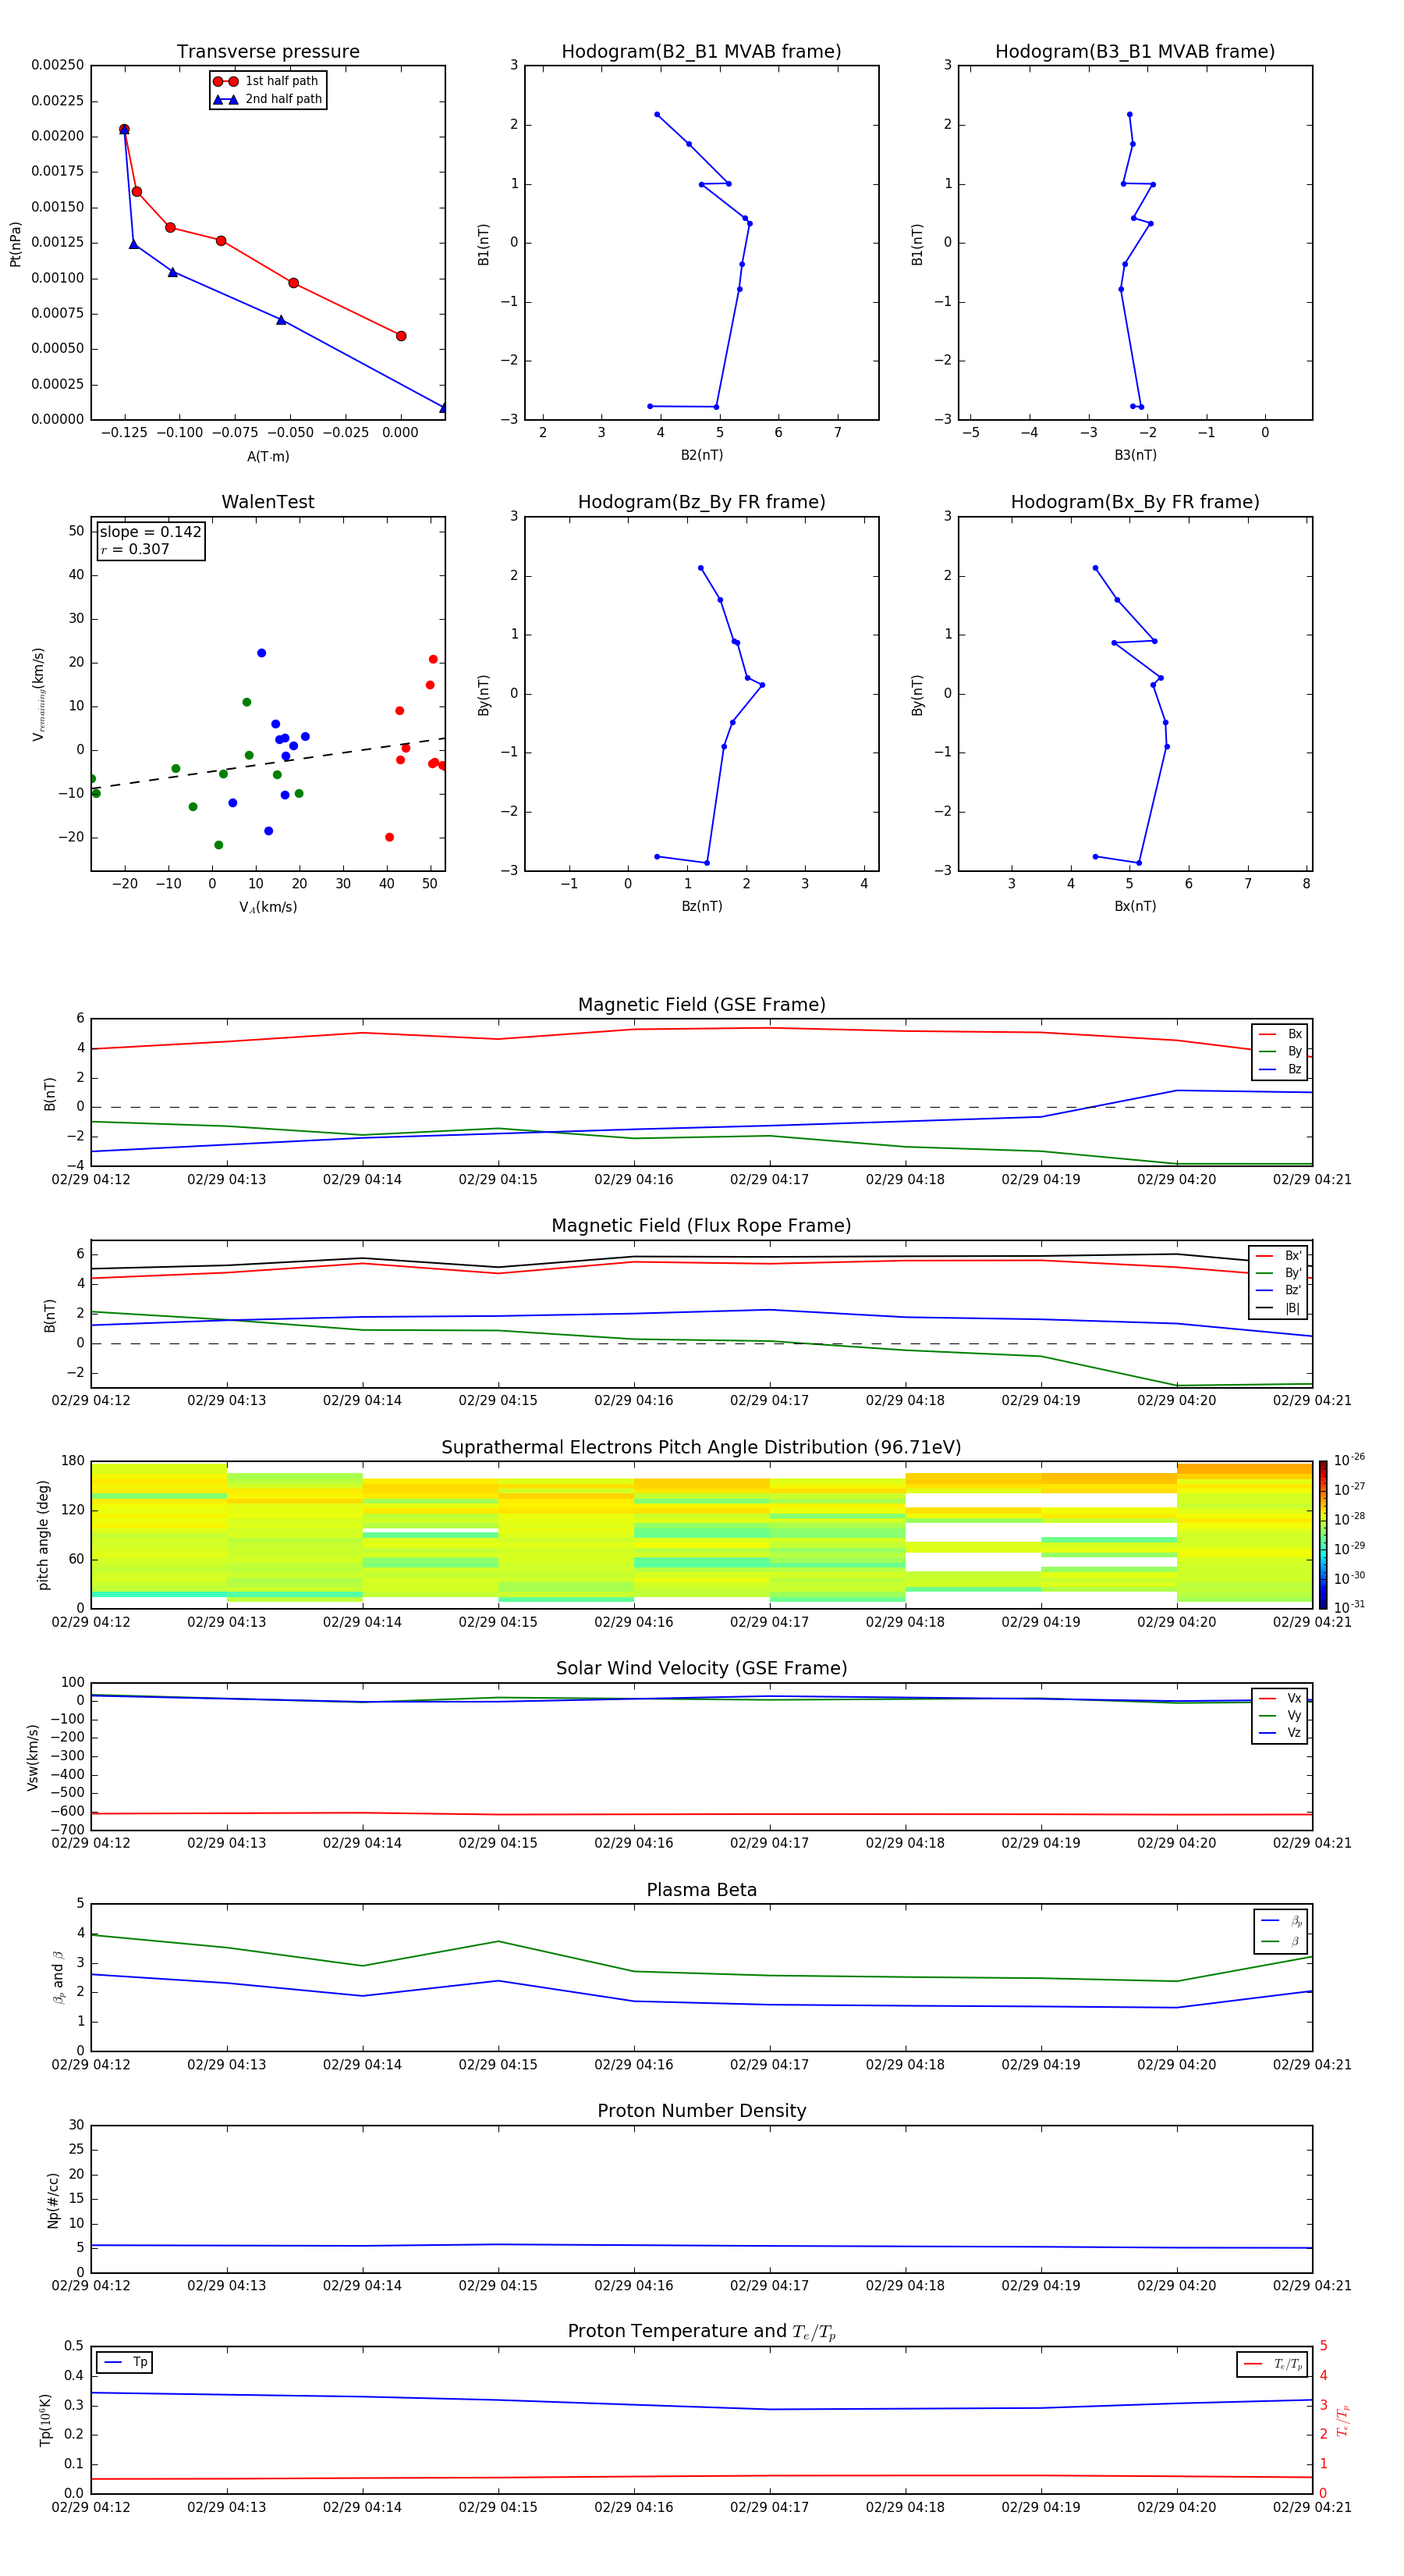The height and width of the screenshot is (2576, 1404).
Task: Select the "Solar Wind Velocity (GSE Frame)" title
Action: (x=701, y=1669)
